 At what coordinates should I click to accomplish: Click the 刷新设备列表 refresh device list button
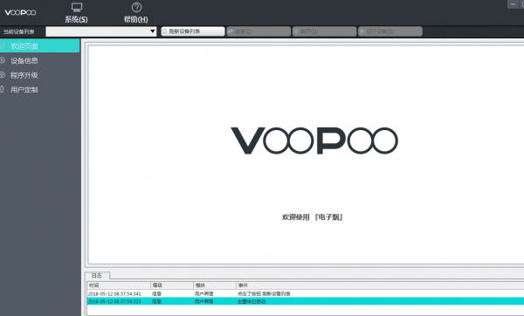click(193, 31)
